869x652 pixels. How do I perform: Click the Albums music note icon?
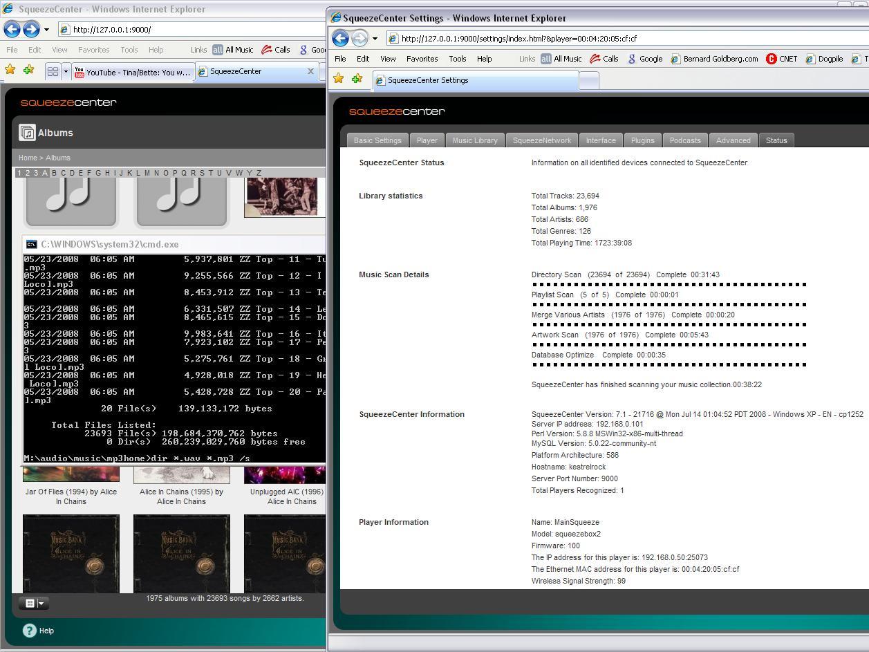[x=27, y=133]
